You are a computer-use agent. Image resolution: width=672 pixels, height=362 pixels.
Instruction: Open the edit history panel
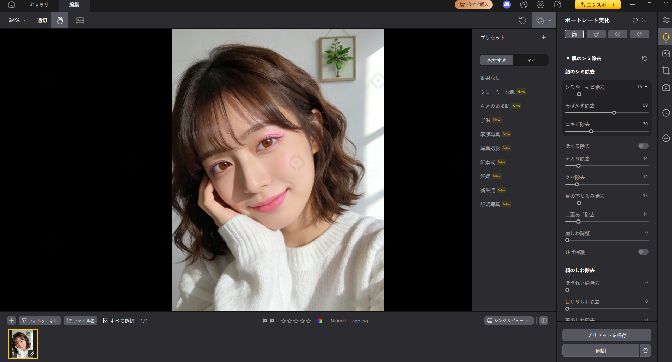(x=665, y=113)
